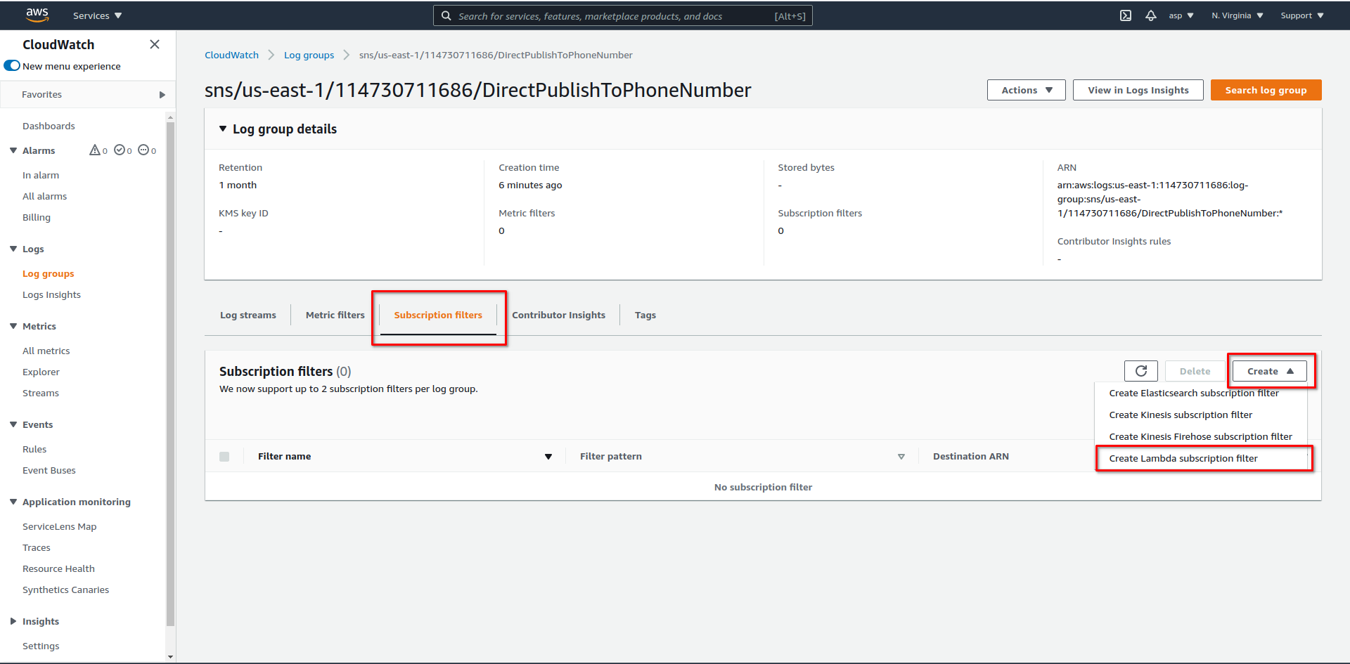Choose Create Kinesis Firehose subscription filter
Screen dimensions: 1350x664
point(1201,436)
